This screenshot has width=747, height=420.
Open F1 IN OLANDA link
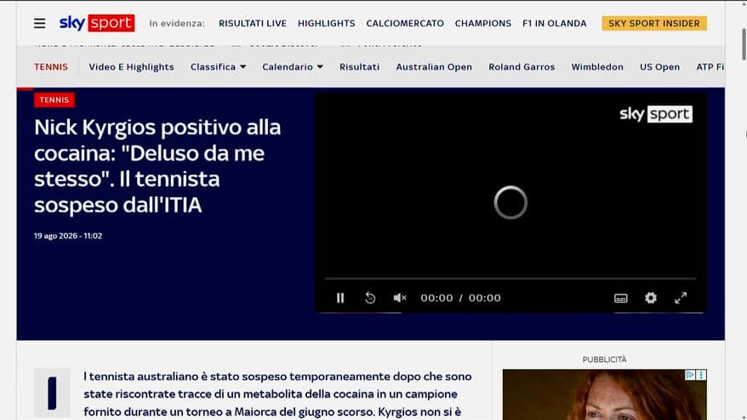point(555,23)
